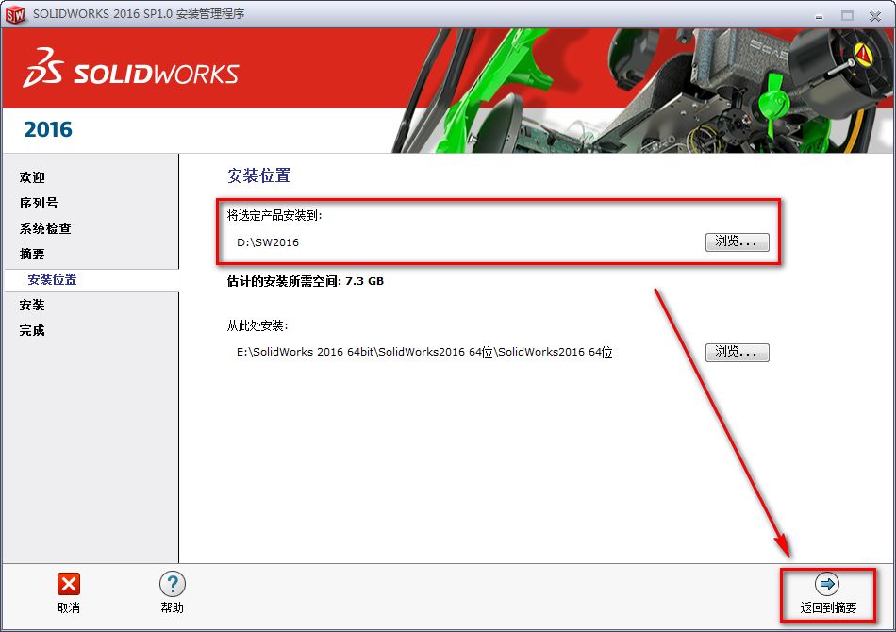Click the SW icon in the title bar

point(14,14)
